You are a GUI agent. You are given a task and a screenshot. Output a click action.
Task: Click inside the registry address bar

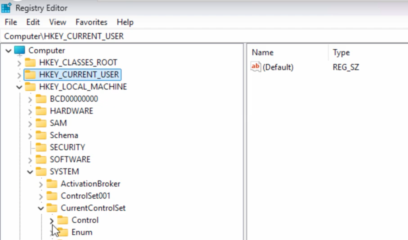pos(120,36)
